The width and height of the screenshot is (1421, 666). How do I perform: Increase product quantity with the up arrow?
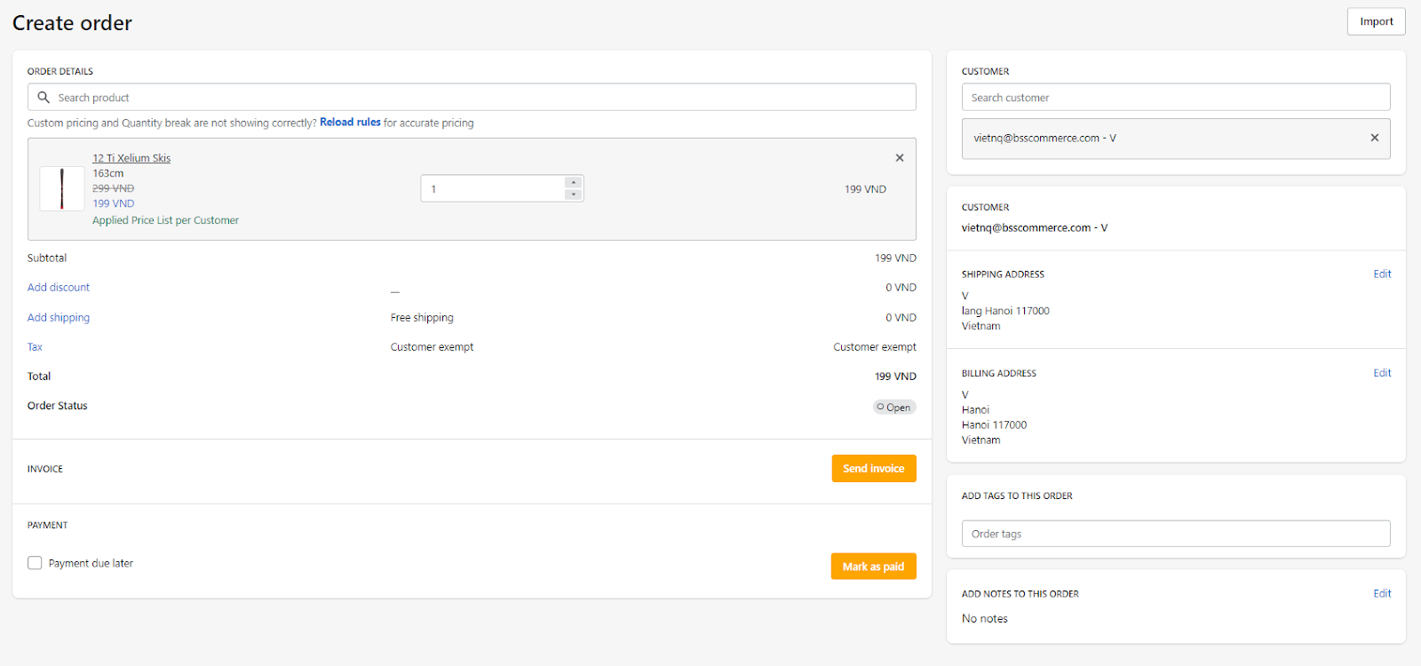[574, 183]
